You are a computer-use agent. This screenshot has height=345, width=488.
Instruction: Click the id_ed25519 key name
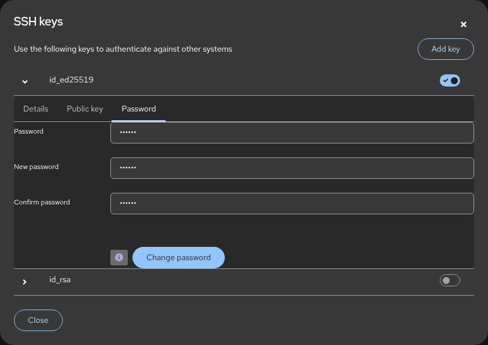tap(71, 80)
